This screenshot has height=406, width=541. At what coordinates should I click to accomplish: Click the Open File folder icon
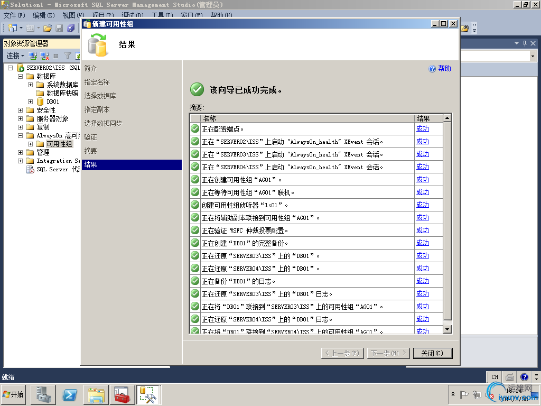click(x=48, y=28)
